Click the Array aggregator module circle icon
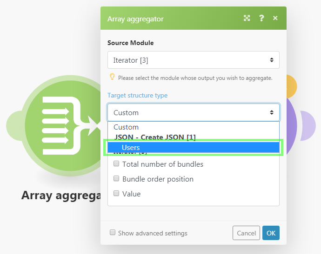Image resolution: width=321 pixels, height=254 pixels. pos(63,126)
